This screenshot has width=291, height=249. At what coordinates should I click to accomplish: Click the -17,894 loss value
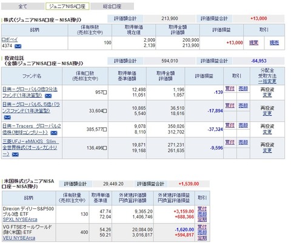pyautogui.click(x=215, y=111)
